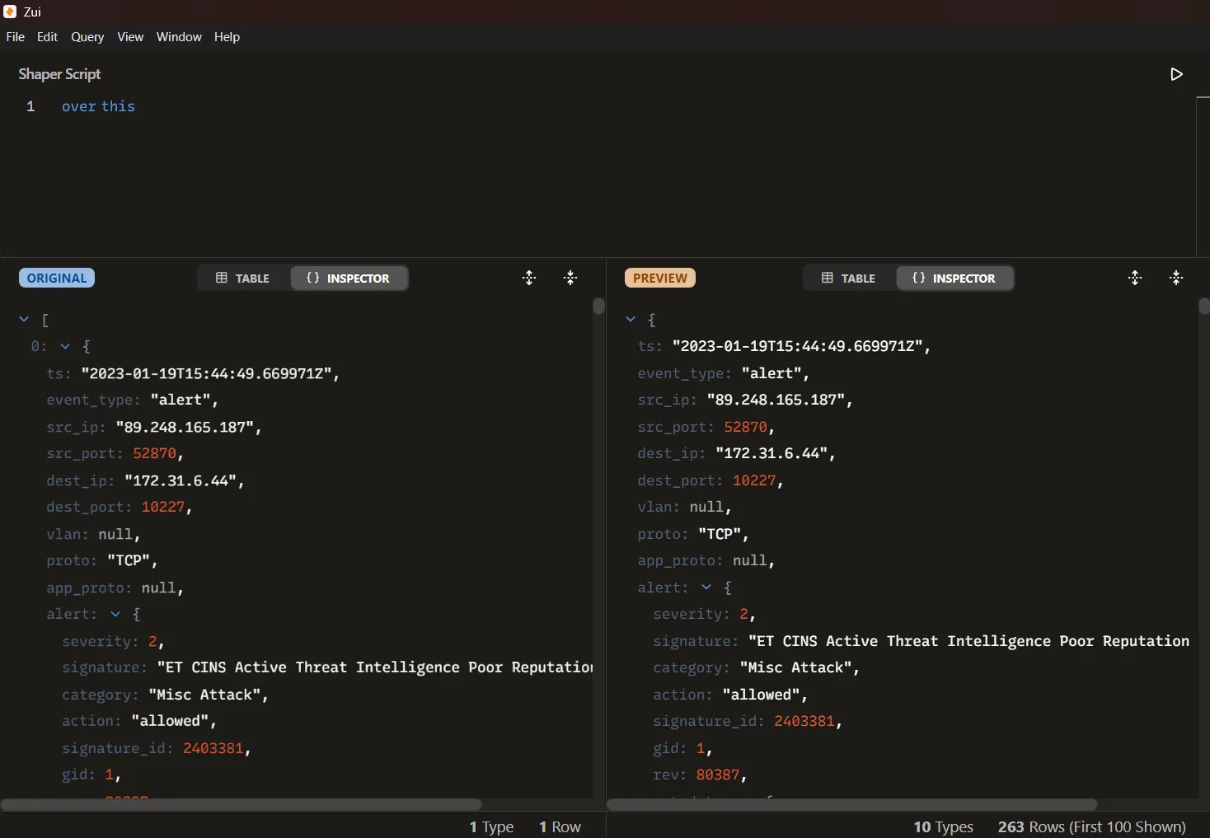Open the Window menu
The image size is (1210, 838).
click(x=179, y=36)
